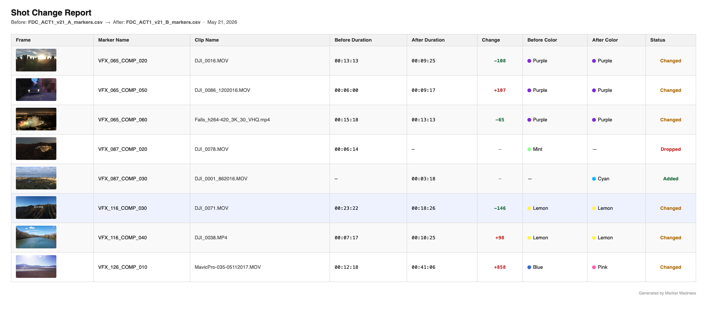Image resolution: width=709 pixels, height=310 pixels.
Task: Click the Added status for VFX_087_COMP_030
Action: pos(671,179)
